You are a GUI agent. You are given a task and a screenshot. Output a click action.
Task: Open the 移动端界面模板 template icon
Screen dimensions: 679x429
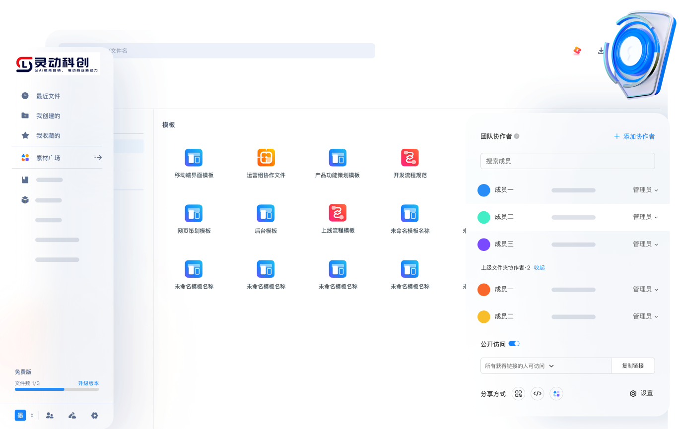pyautogui.click(x=194, y=158)
